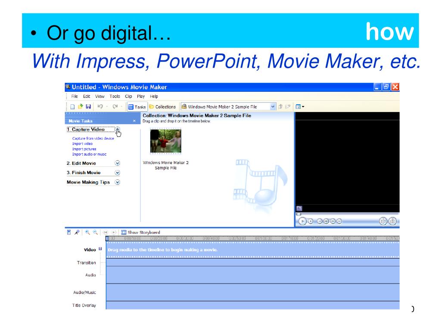Open the Play menu
The height and width of the screenshot is (331, 441).
pos(141,96)
